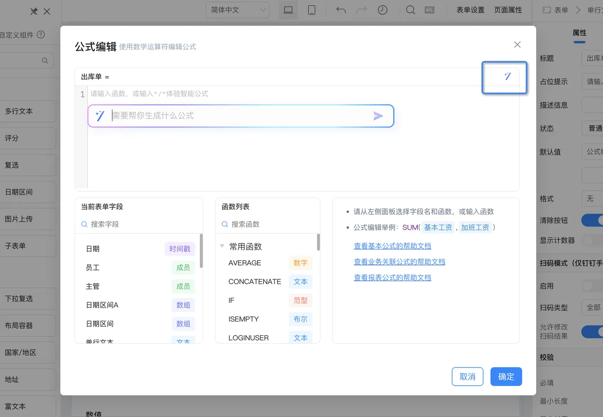603x417 pixels.
Task: Click the 评分 component in the left panel
Action: pyautogui.click(x=28, y=138)
